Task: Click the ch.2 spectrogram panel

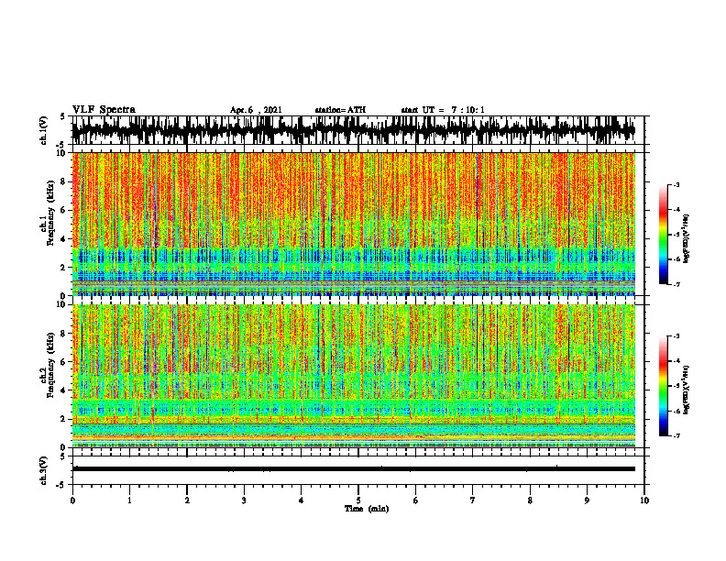Action: click(354, 376)
